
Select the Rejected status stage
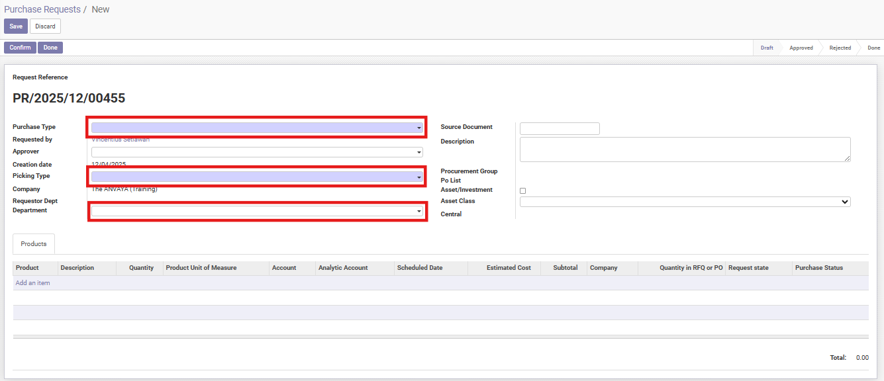(840, 48)
